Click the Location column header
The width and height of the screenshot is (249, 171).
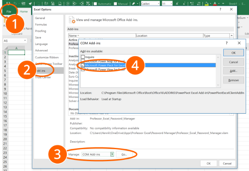169,36
